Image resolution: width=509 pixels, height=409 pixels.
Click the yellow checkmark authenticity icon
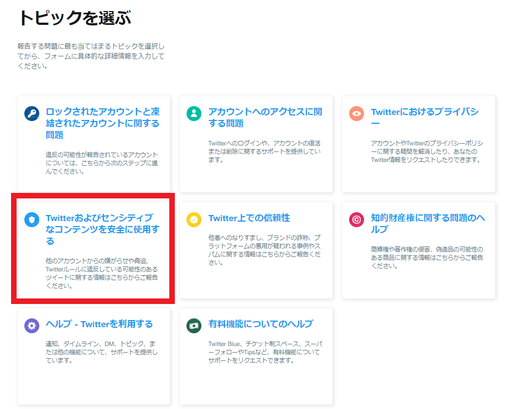pyautogui.click(x=194, y=220)
